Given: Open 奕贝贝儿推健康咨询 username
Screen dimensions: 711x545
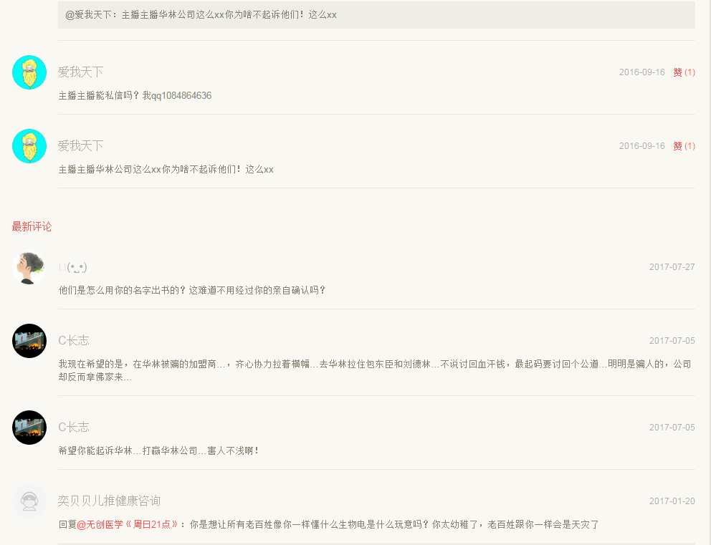Looking at the screenshot, I should click(x=109, y=501).
